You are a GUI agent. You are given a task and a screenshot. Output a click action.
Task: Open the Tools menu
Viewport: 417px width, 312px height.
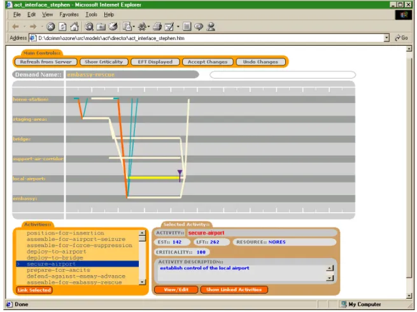click(x=91, y=15)
